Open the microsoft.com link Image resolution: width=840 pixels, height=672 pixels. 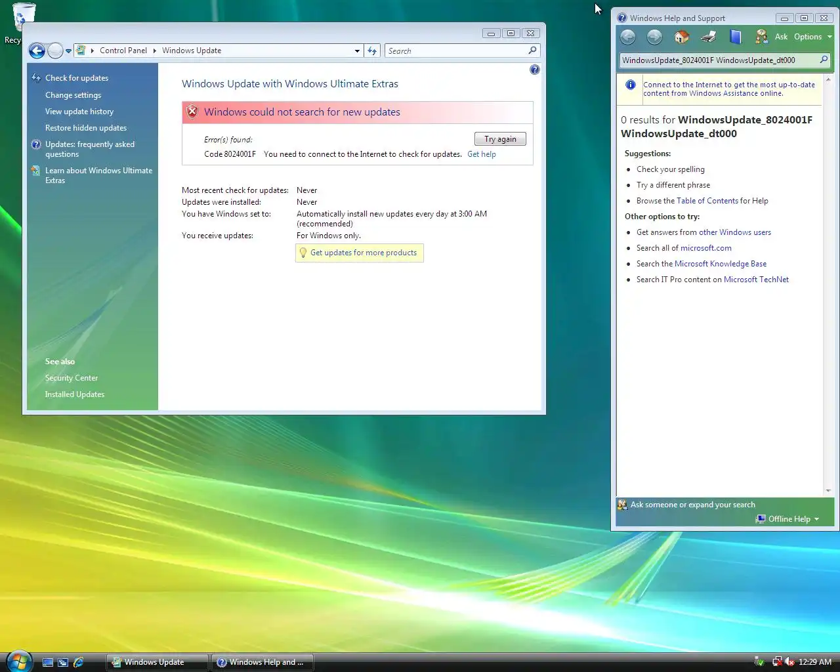[706, 248]
